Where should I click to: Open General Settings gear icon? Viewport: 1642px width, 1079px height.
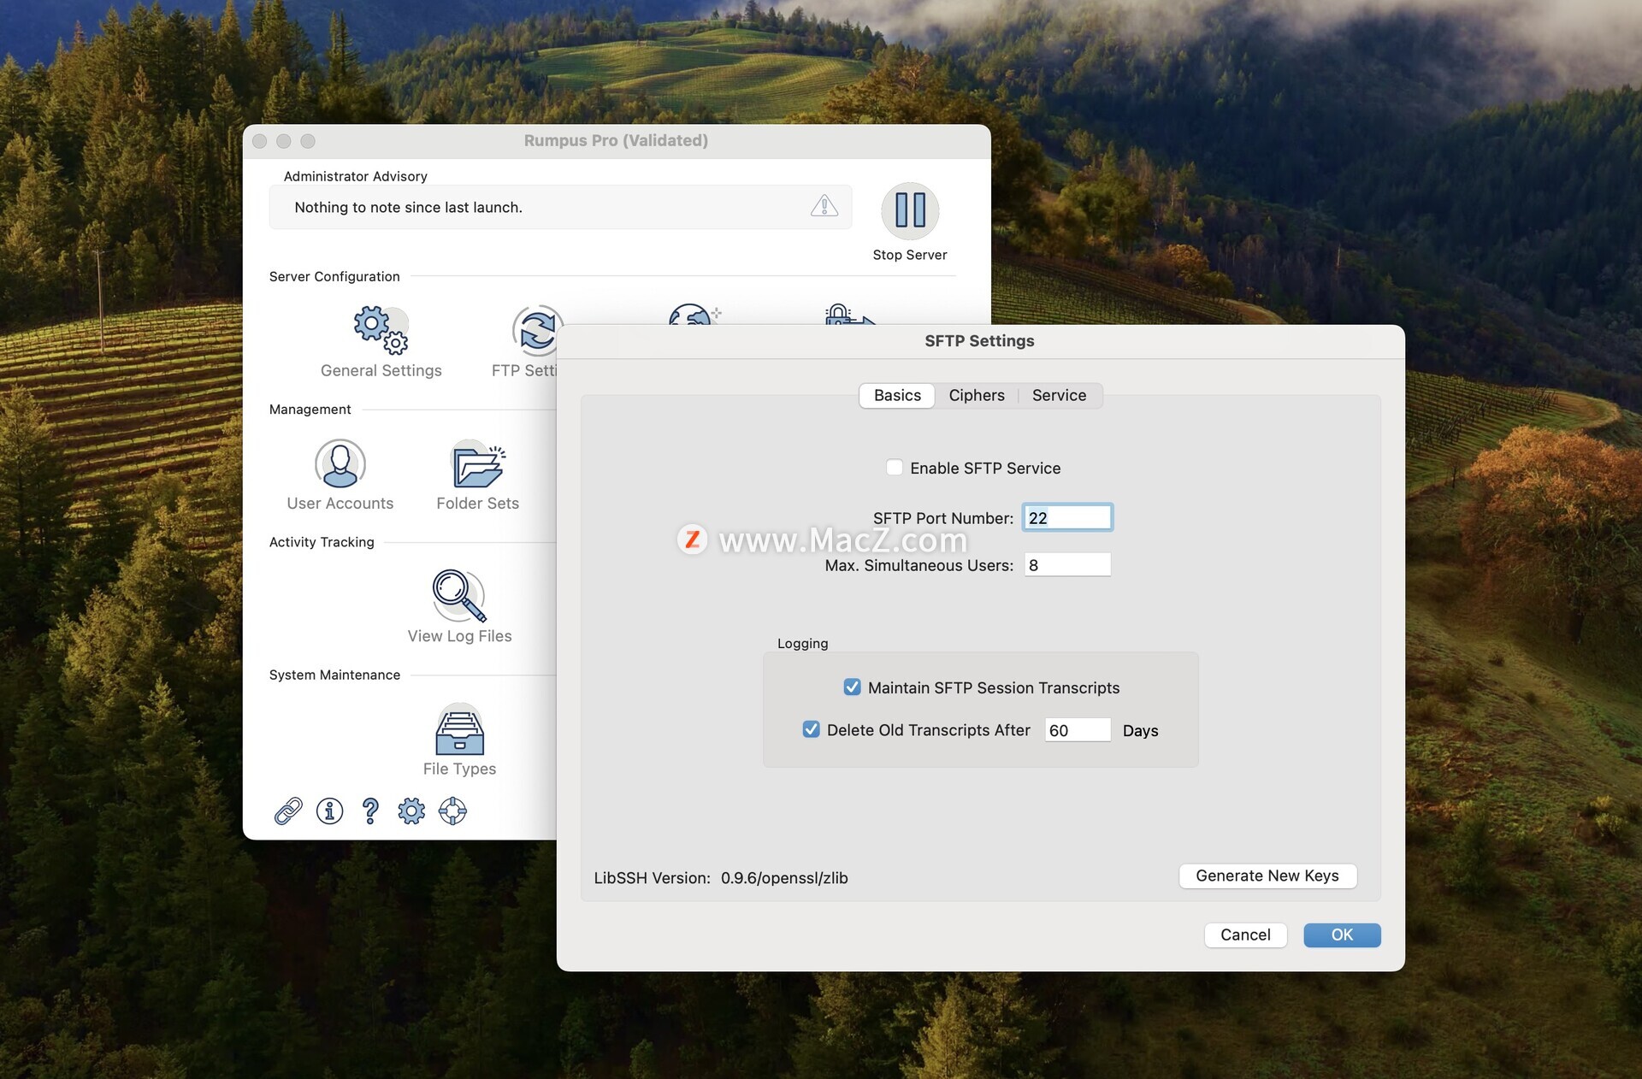click(x=381, y=329)
